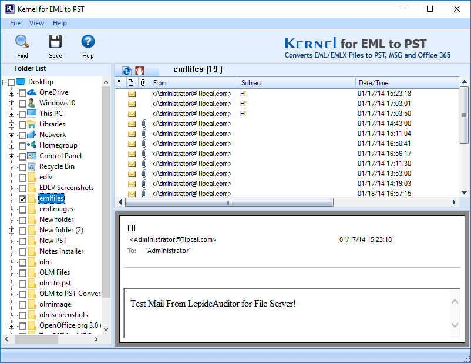Click email list scroll down arrow

click(x=464, y=192)
